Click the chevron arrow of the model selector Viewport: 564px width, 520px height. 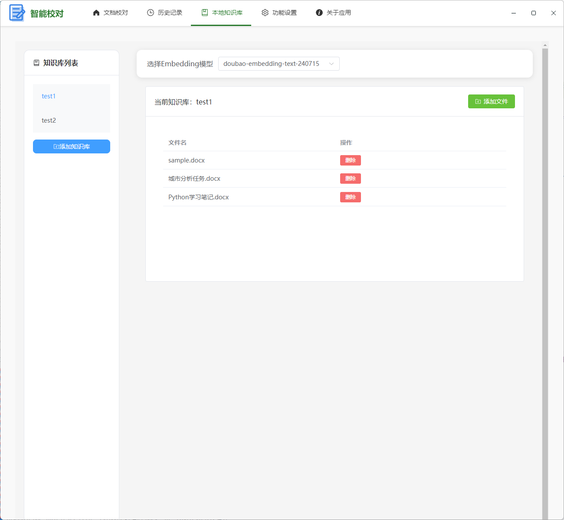(x=331, y=64)
